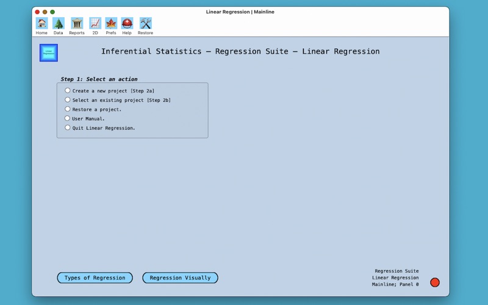
Task: Click Mainline; Panel 0 status text
Action: pos(395,284)
